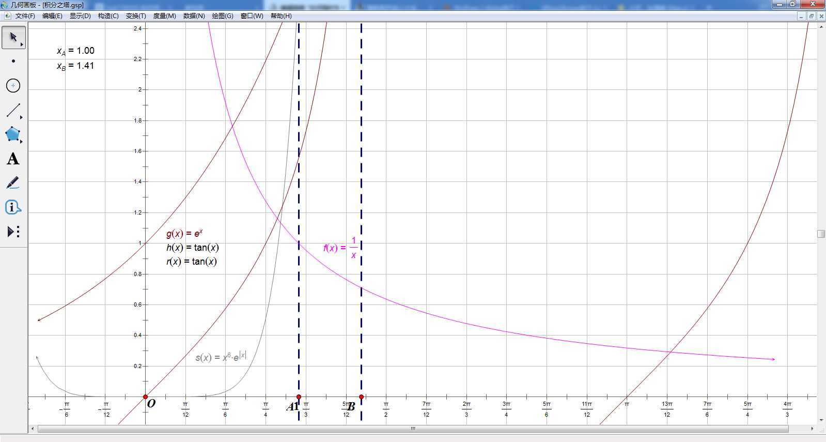Minimize the inner document window
826x442 pixels.
801,16
